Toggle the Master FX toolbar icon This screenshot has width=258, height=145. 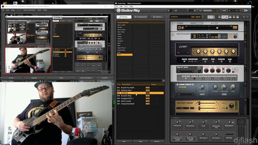click(237, 17)
